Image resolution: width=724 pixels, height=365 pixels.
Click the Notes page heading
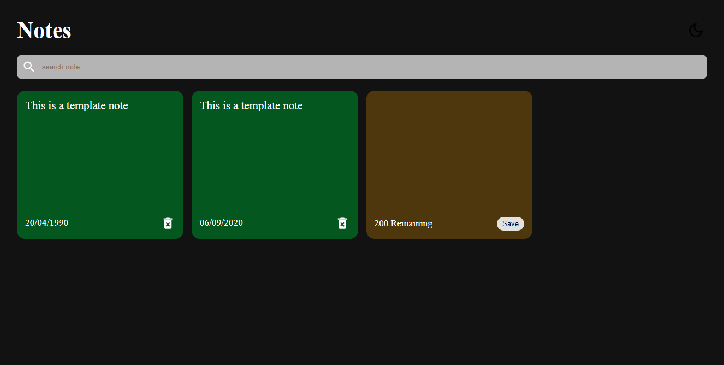44,30
